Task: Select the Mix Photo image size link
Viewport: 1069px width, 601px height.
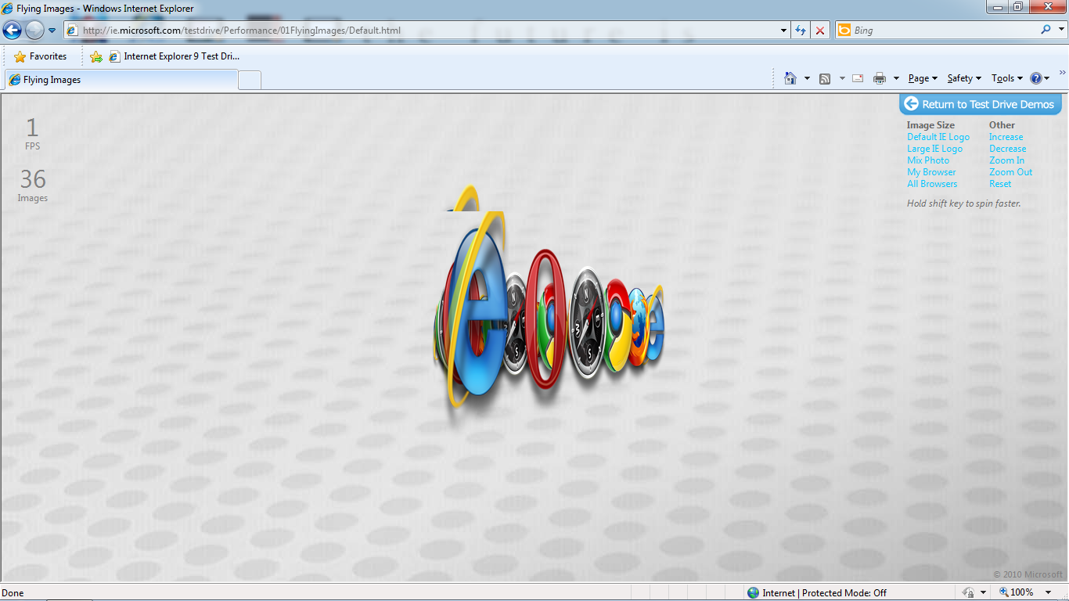Action: coord(928,160)
